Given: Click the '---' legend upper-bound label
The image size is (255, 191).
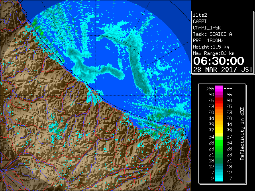Looking at the screenshot, I should (x=228, y=89).
